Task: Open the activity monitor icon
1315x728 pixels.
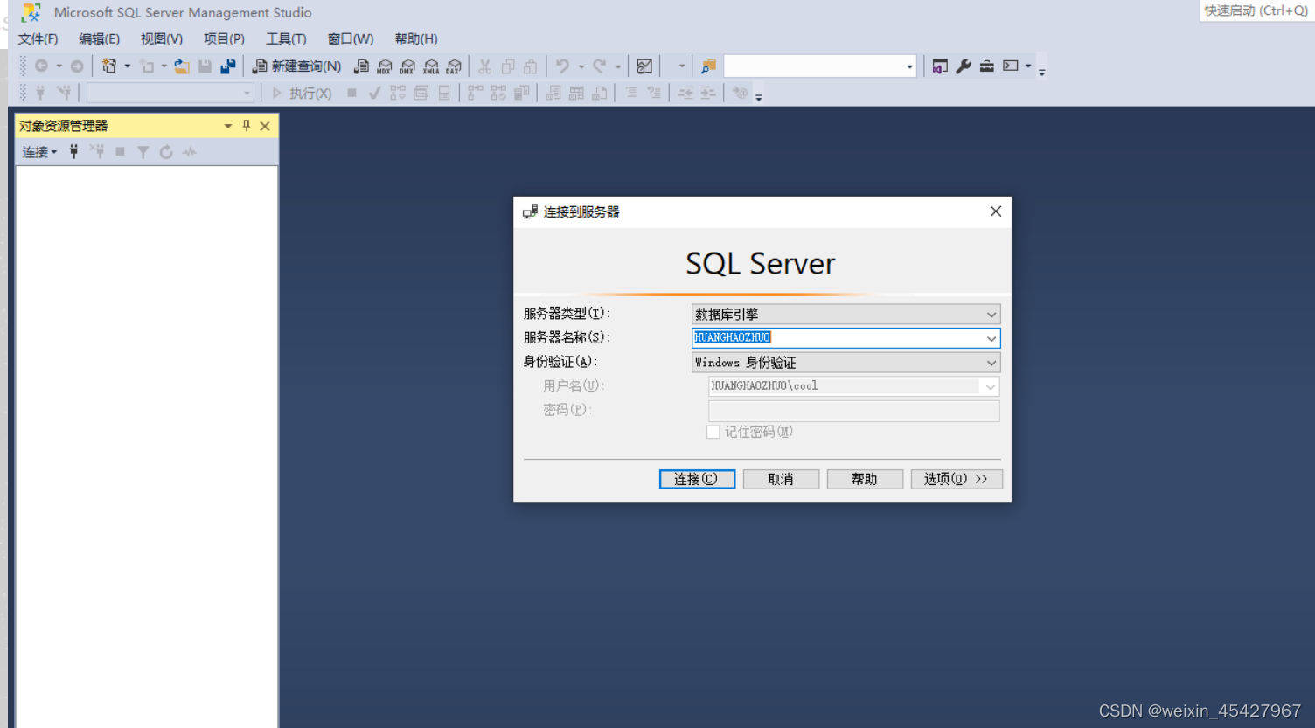Action: point(644,66)
